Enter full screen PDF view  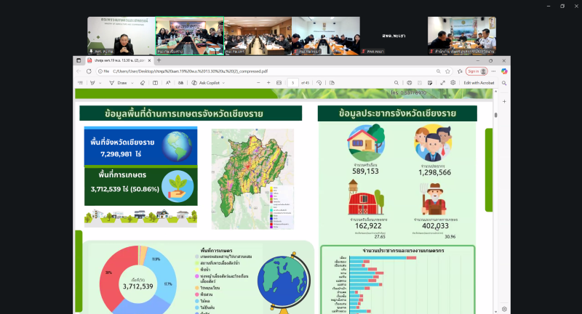[x=443, y=83]
